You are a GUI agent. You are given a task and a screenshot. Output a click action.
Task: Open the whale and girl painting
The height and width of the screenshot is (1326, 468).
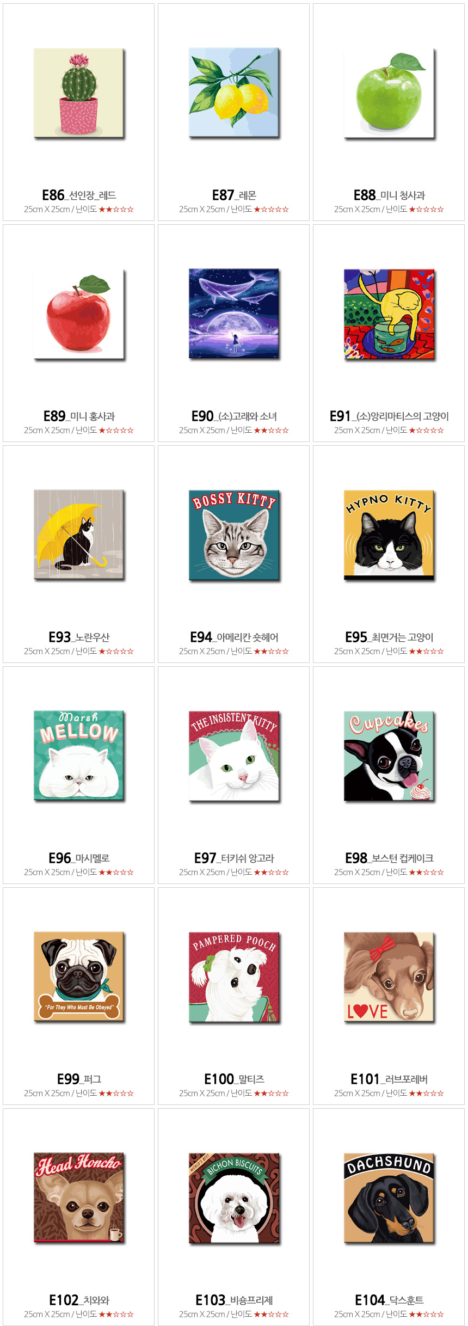(x=234, y=314)
